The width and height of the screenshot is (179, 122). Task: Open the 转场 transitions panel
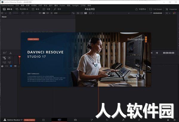click(x=36, y=9)
